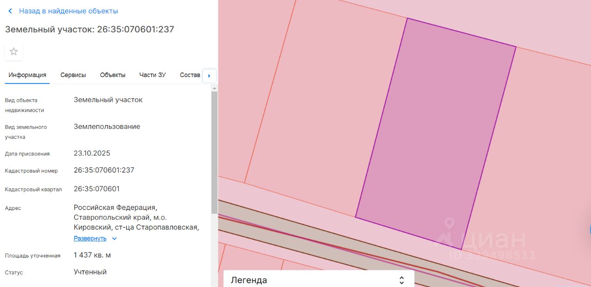Click heading Земельный участок: 26:35:070601:237
The image size is (591, 287).
click(90, 29)
